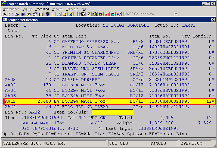Click TS4CLS in the status bar

(x=158, y=143)
